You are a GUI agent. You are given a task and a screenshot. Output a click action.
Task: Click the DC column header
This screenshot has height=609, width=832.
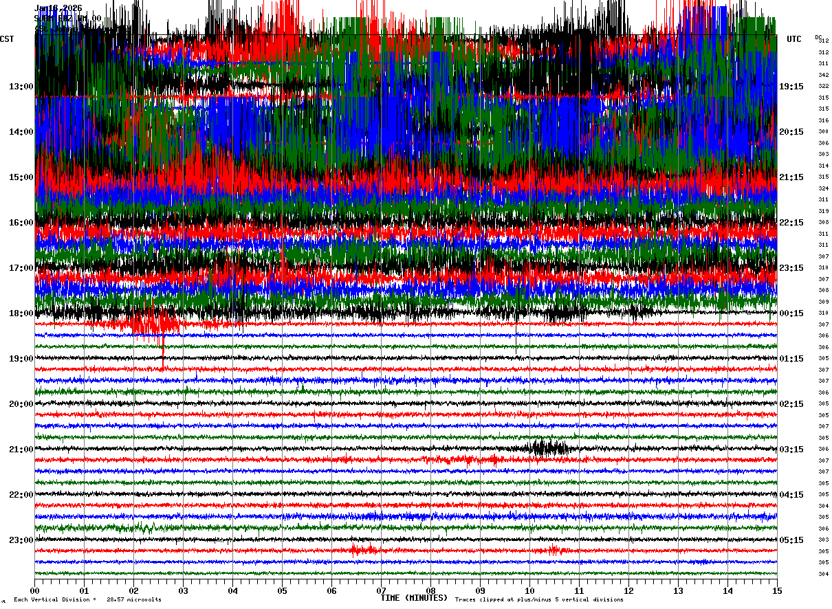pyautogui.click(x=818, y=37)
